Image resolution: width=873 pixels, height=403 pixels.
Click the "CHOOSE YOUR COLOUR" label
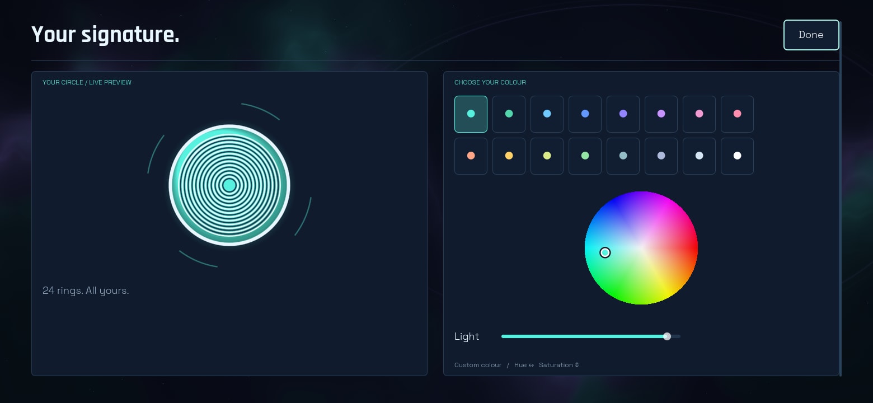point(490,82)
